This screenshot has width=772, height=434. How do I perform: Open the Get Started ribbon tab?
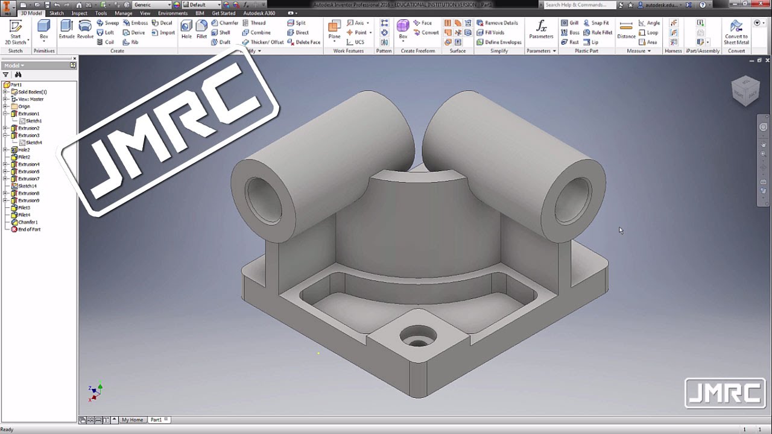coord(223,13)
